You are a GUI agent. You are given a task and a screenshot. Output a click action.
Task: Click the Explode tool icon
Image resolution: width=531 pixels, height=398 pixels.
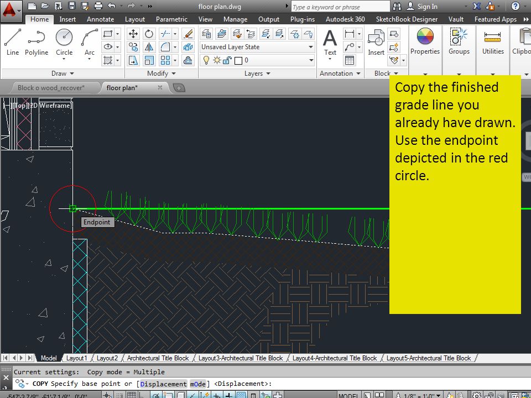tap(188, 46)
